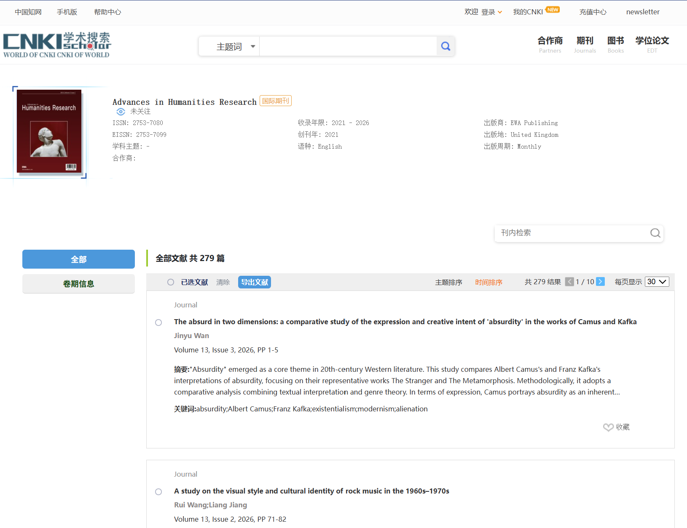
Task: Click the 导出文献 export button
Action: point(254,282)
